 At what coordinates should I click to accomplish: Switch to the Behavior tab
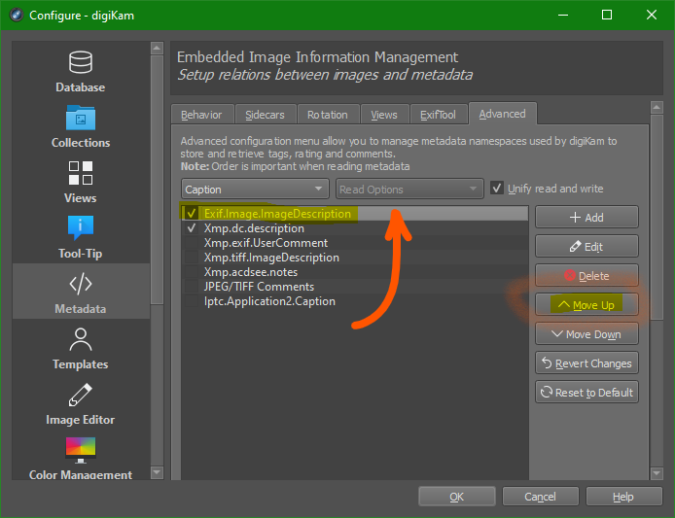pos(202,115)
